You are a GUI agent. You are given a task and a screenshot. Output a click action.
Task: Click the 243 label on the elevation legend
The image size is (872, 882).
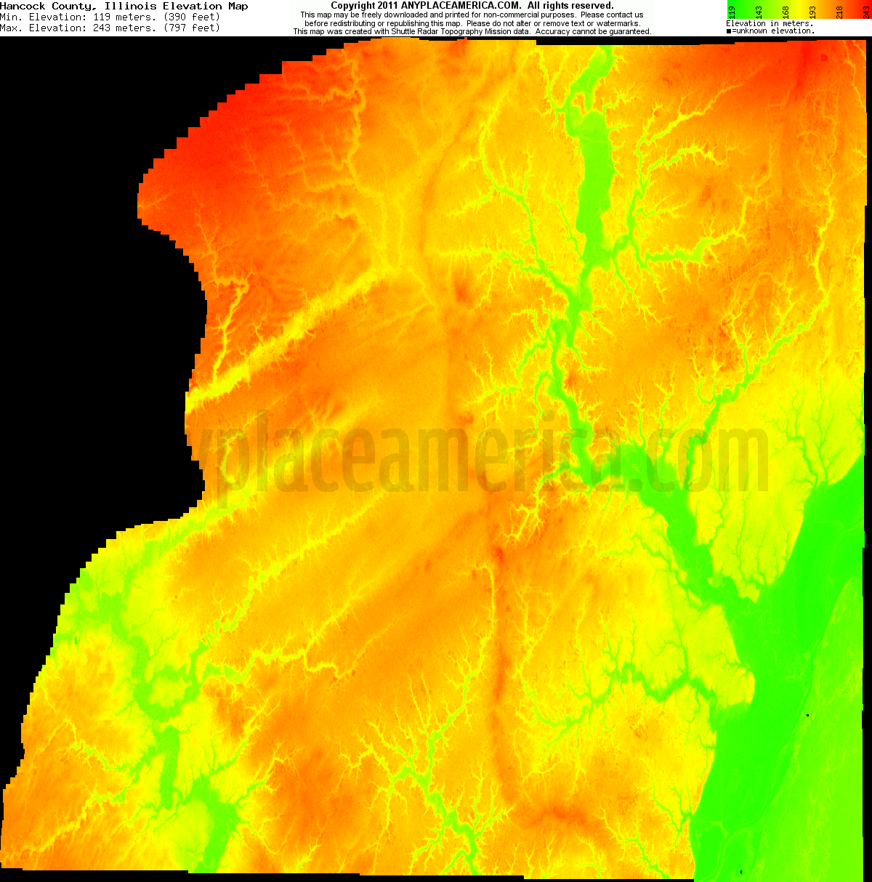(866, 11)
